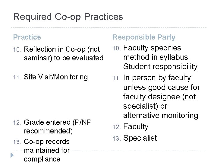Screen dimensions: 217x163
Task: Click the "Practice" column heading
Action: pos(27,37)
